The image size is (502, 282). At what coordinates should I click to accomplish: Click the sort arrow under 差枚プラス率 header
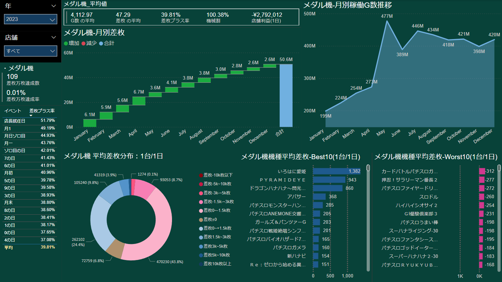tap(31, 115)
